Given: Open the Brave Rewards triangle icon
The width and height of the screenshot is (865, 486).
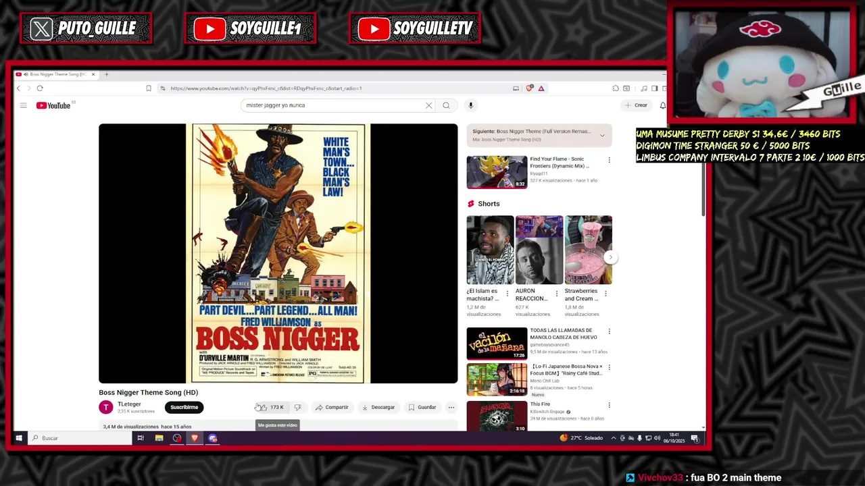Looking at the screenshot, I should coord(541,88).
